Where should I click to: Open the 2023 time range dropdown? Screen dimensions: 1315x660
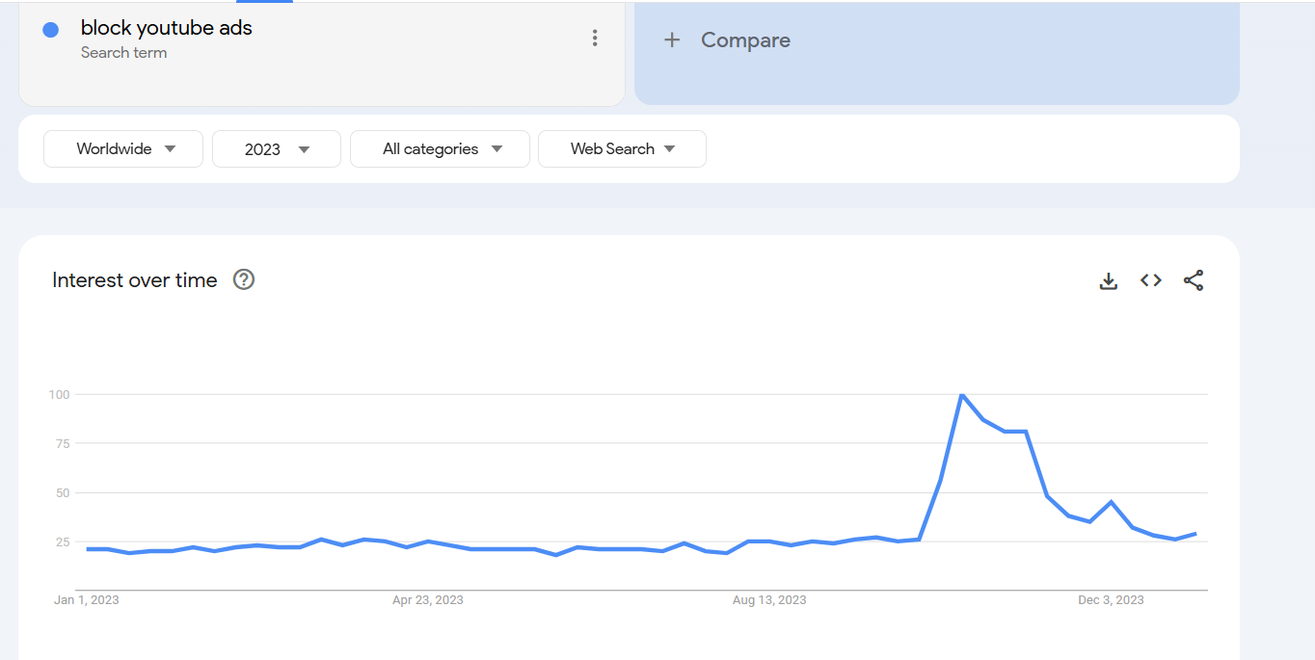pos(277,149)
